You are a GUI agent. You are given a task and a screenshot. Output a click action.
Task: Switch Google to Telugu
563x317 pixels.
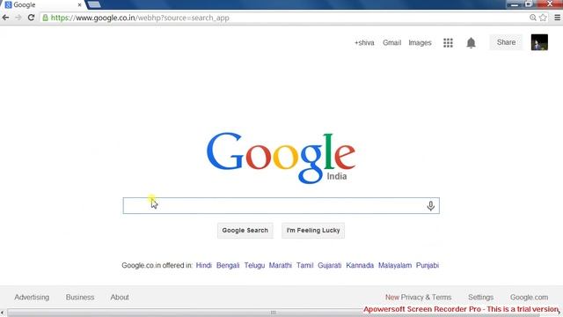(254, 265)
